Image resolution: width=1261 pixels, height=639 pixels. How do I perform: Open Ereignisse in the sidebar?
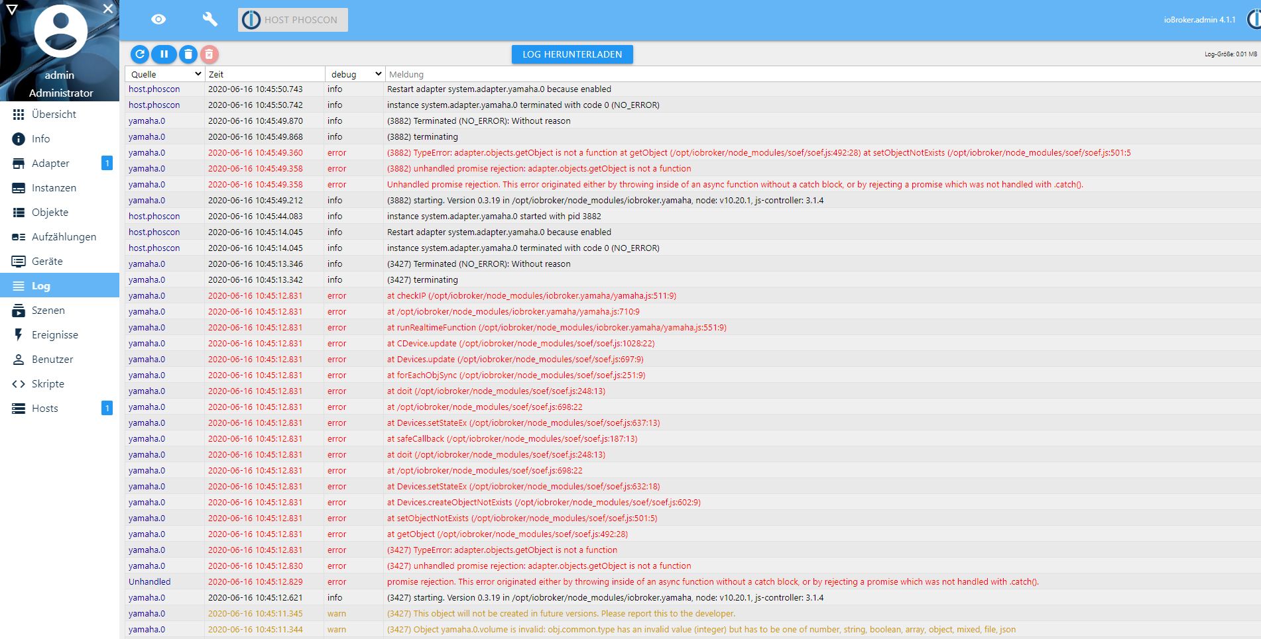(x=60, y=335)
